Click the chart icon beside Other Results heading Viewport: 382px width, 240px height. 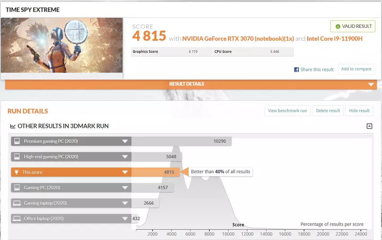[13, 127]
